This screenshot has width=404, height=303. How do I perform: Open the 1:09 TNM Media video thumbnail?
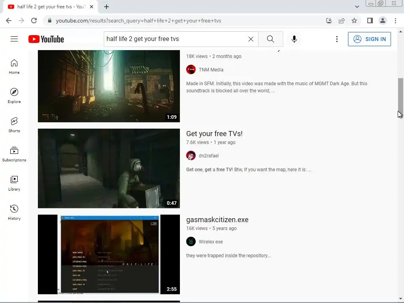[109, 86]
